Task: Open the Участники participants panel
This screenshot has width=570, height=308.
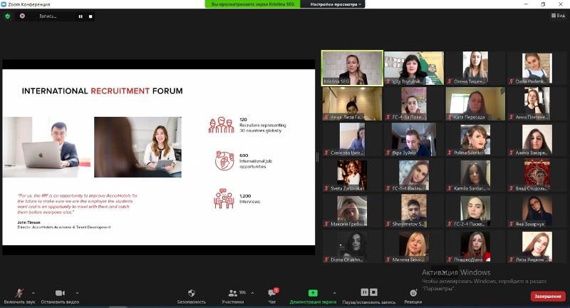Action: pyautogui.click(x=233, y=297)
